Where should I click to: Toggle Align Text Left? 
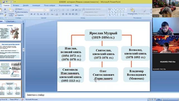[x=63, y=14]
